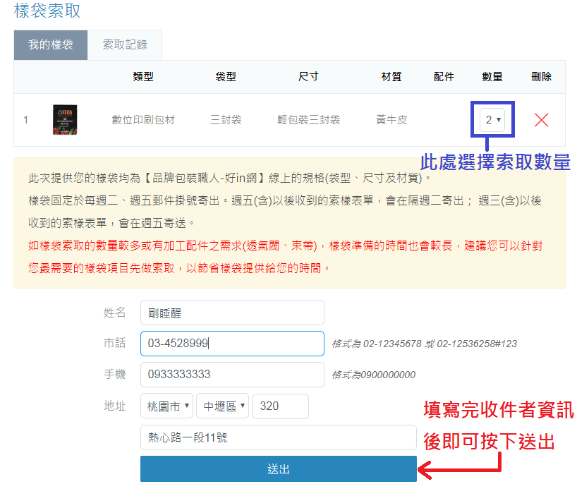Viewport: 577px width, 496px height.
Task: Click the product thumbnail image in row 1
Action: click(65, 120)
